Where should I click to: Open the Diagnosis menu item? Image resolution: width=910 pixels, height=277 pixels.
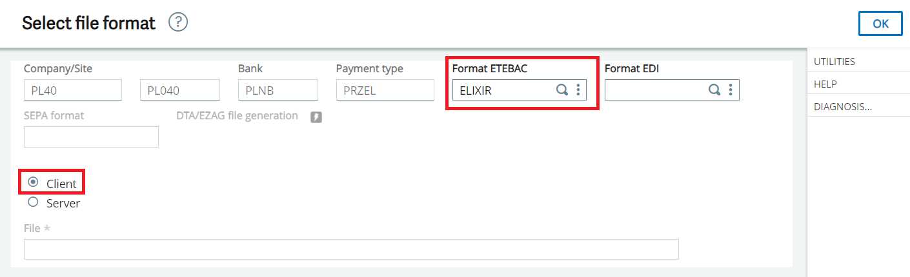(842, 107)
